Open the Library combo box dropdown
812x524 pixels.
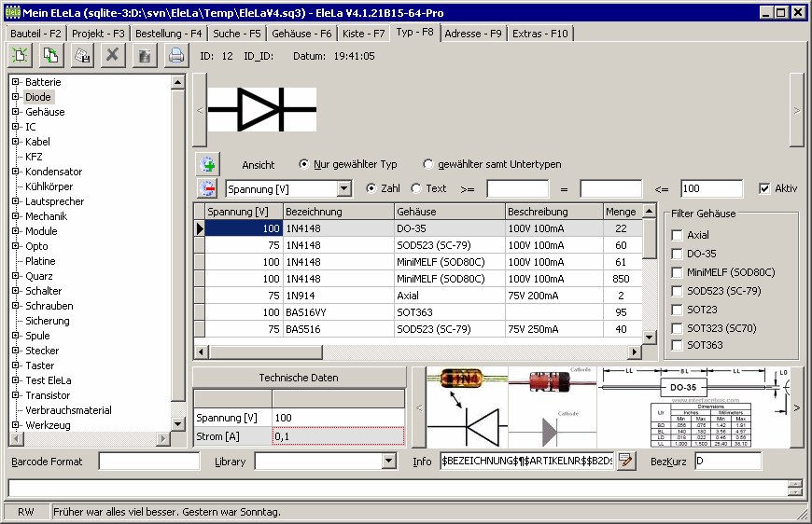click(x=389, y=462)
